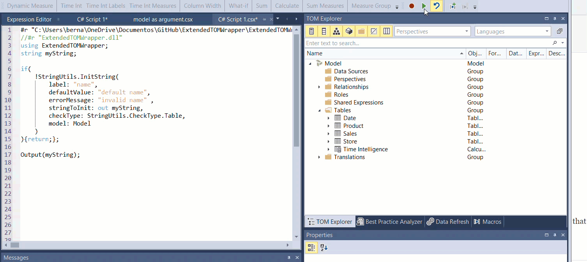This screenshot has height=262, width=587.
Task: Run the C# script with the green play button
Action: click(424, 6)
